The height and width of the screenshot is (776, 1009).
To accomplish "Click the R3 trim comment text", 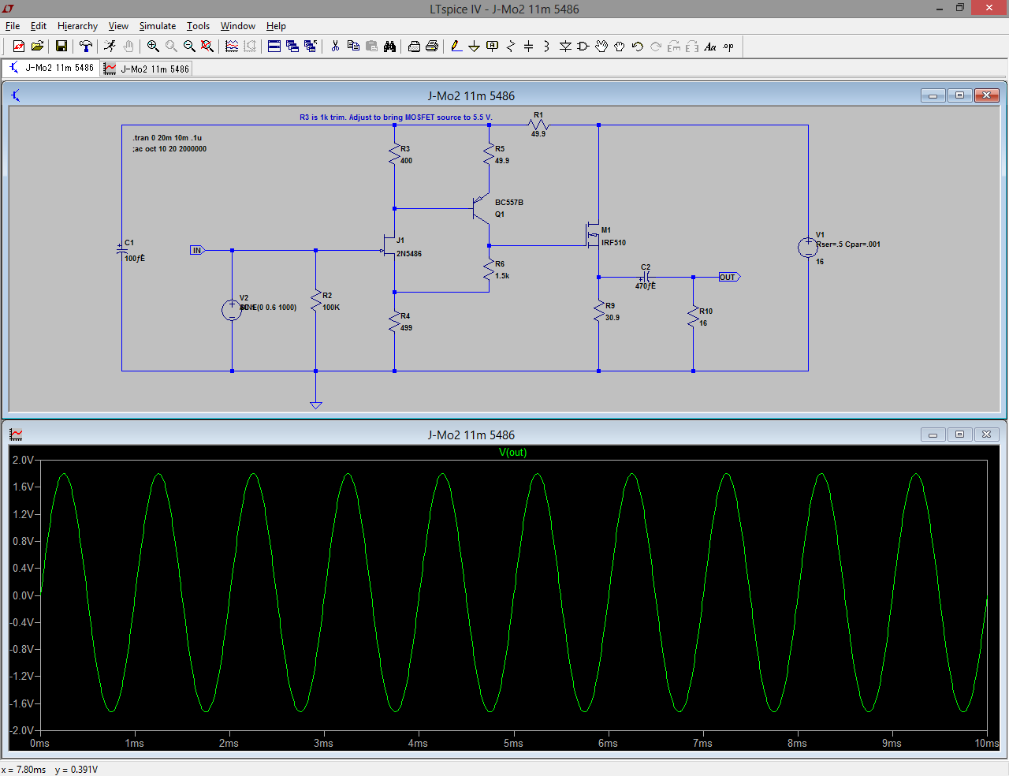I will coord(396,118).
